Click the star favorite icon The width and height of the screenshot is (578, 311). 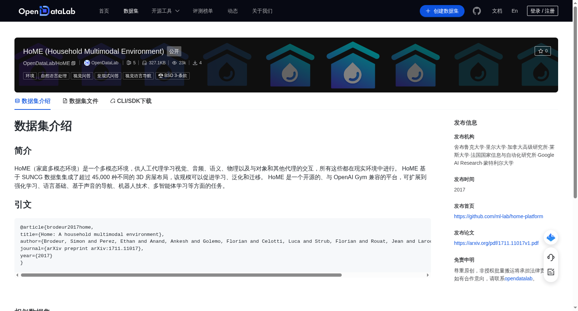[541, 51]
